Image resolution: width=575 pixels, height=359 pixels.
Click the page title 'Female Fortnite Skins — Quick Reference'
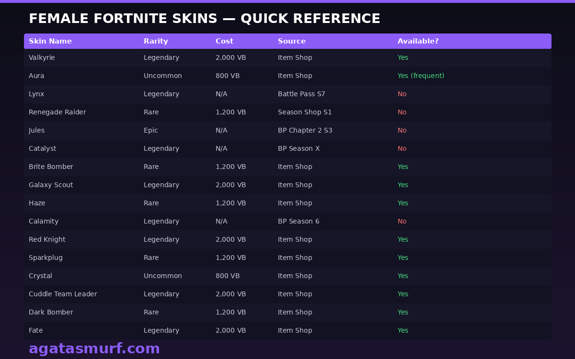coord(205,19)
